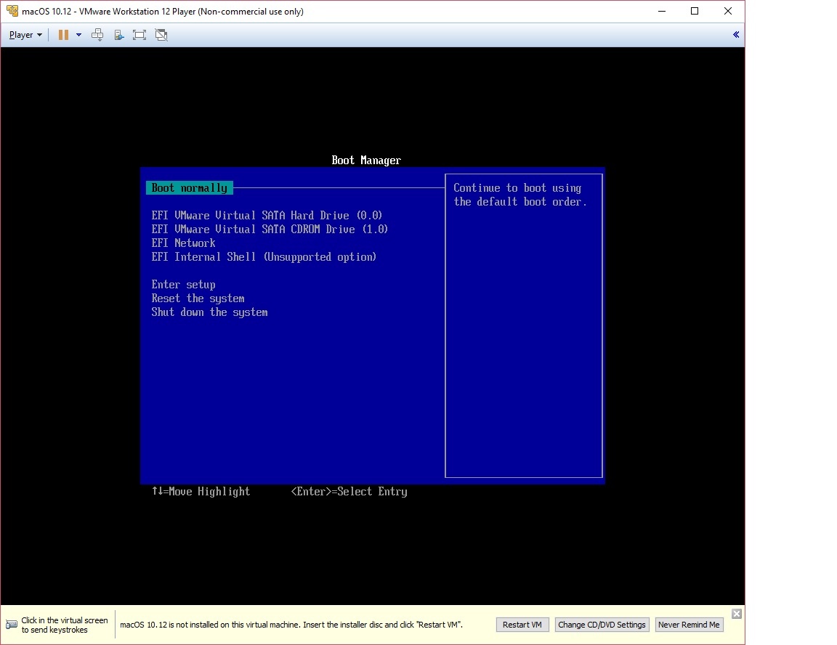Viewport: 837px width, 645px height.
Task: Click Never Remind Me button
Action: coord(689,625)
